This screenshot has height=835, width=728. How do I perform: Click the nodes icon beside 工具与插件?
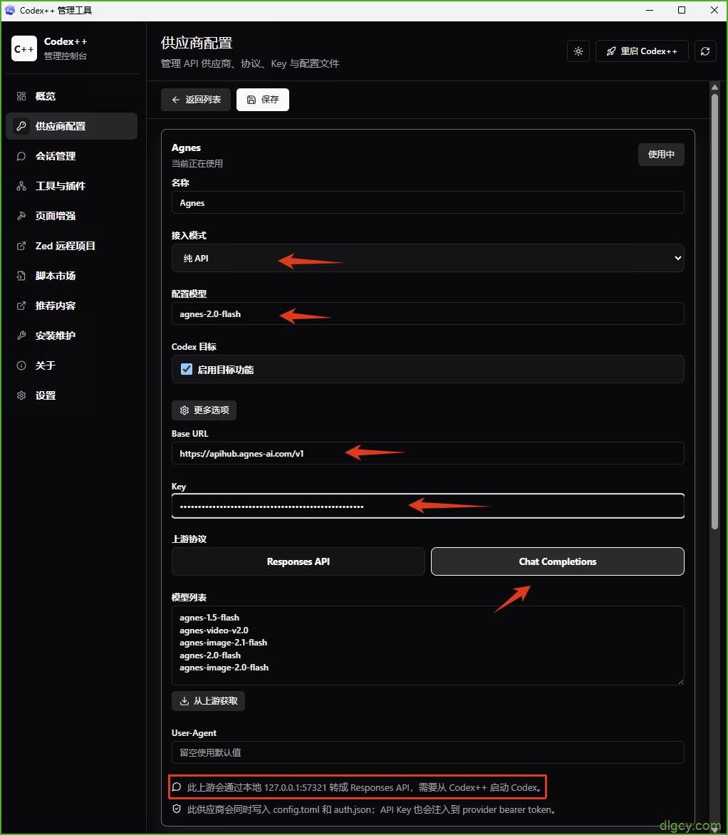pyautogui.click(x=21, y=186)
